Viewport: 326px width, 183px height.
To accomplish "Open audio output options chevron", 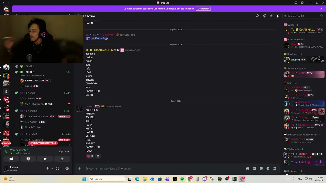I will tap(62, 169).
